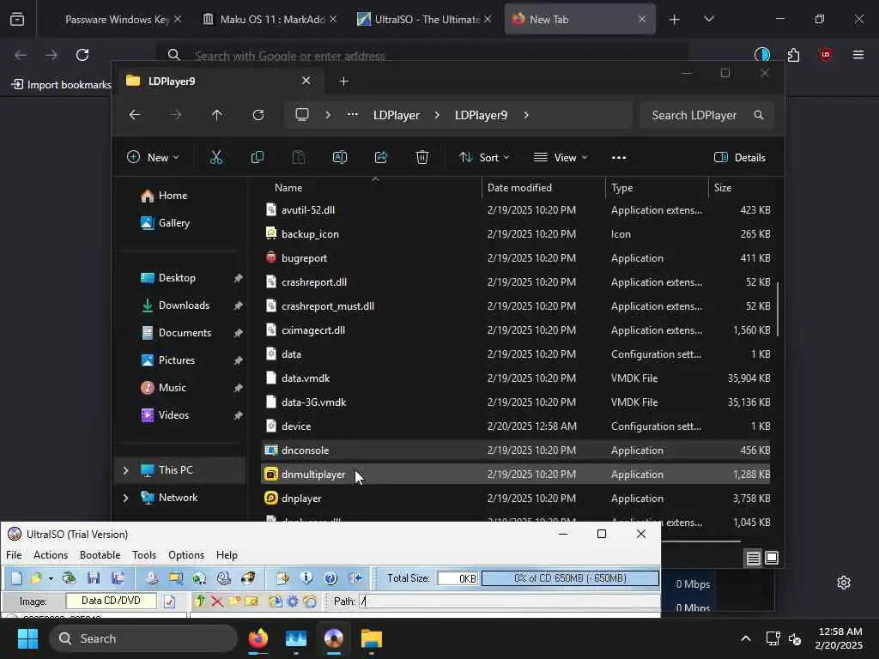Open the UltraISO File menu
This screenshot has width=879, height=659.
pos(14,555)
